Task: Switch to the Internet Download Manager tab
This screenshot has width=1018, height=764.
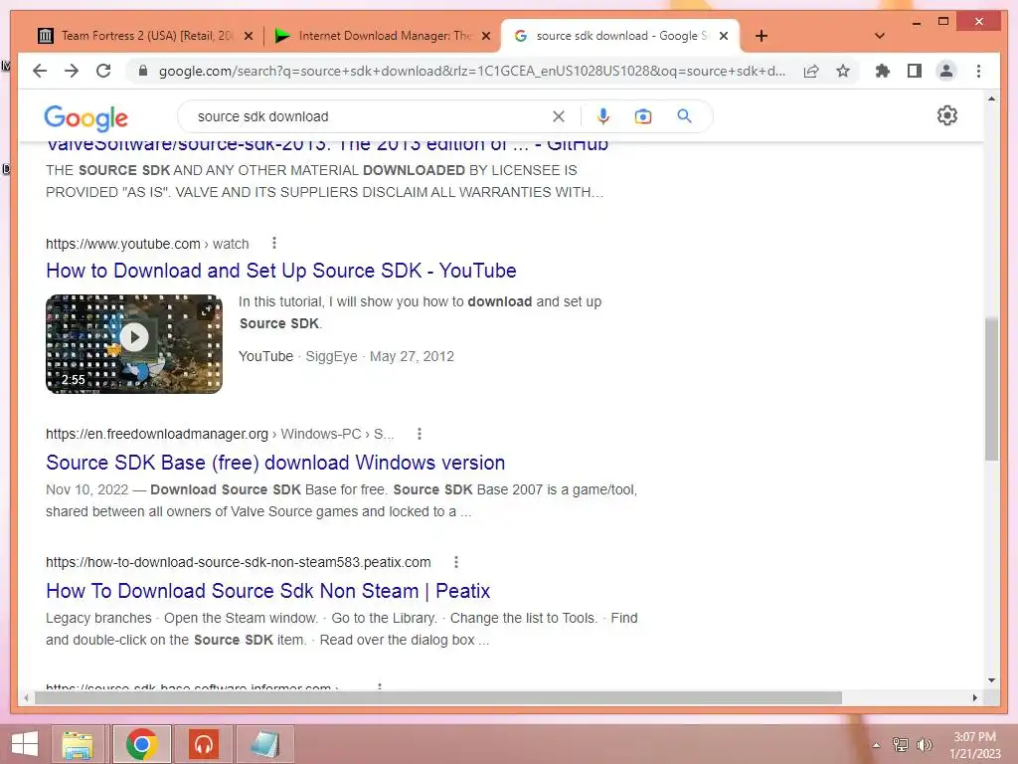Action: tap(383, 36)
